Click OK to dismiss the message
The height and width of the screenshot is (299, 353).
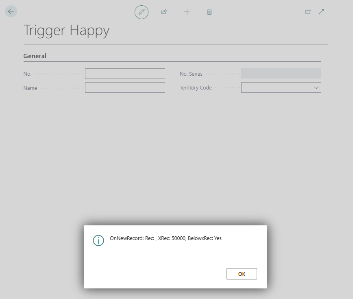coord(242,273)
